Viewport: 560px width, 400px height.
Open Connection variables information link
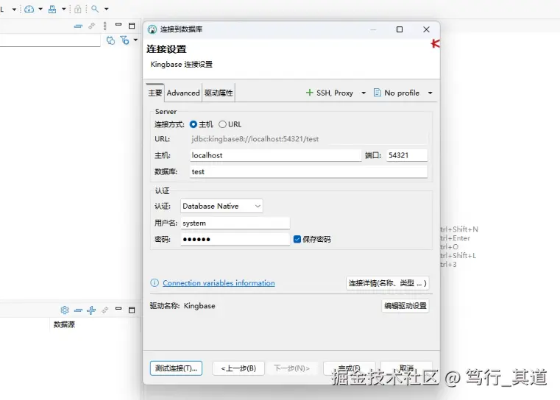219,283
